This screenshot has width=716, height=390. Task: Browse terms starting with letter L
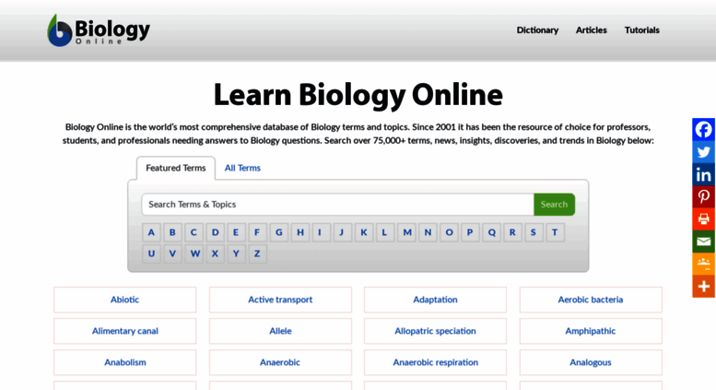click(385, 232)
